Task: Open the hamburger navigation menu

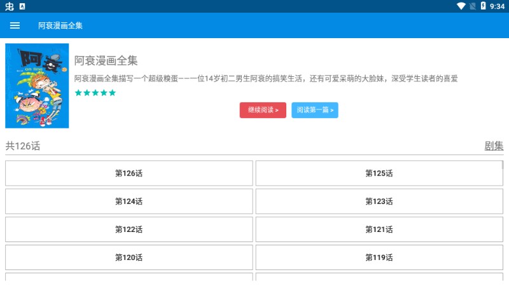Action: pyautogui.click(x=15, y=25)
